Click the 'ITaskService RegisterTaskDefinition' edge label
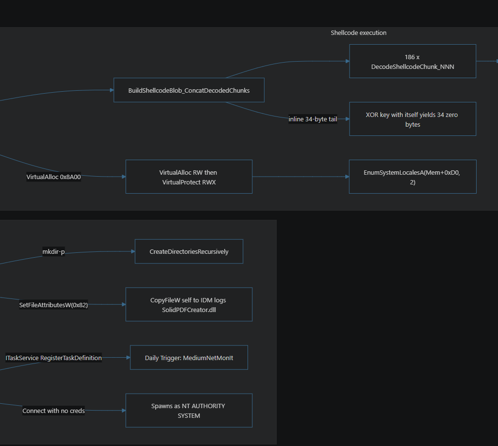This screenshot has height=446, width=498. (x=53, y=358)
